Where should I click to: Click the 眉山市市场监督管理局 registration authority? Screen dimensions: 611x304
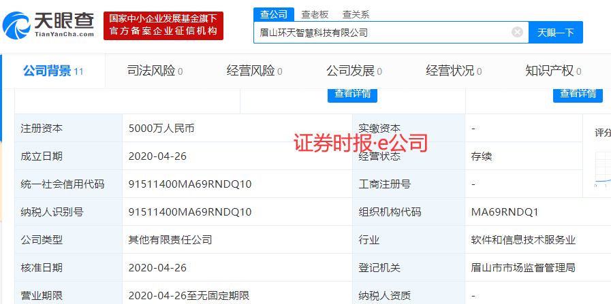523,267
